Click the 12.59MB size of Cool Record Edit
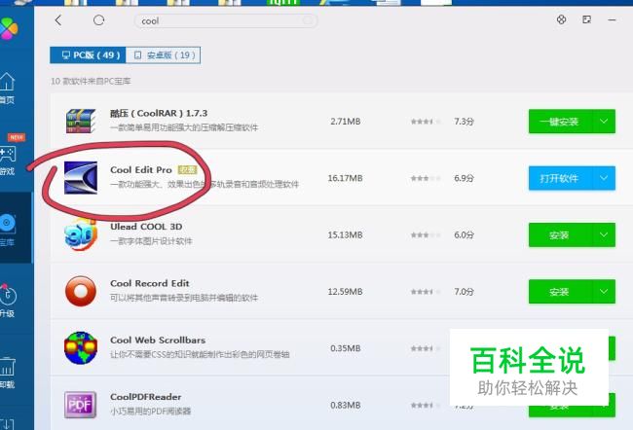The width and height of the screenshot is (633, 430). click(345, 292)
